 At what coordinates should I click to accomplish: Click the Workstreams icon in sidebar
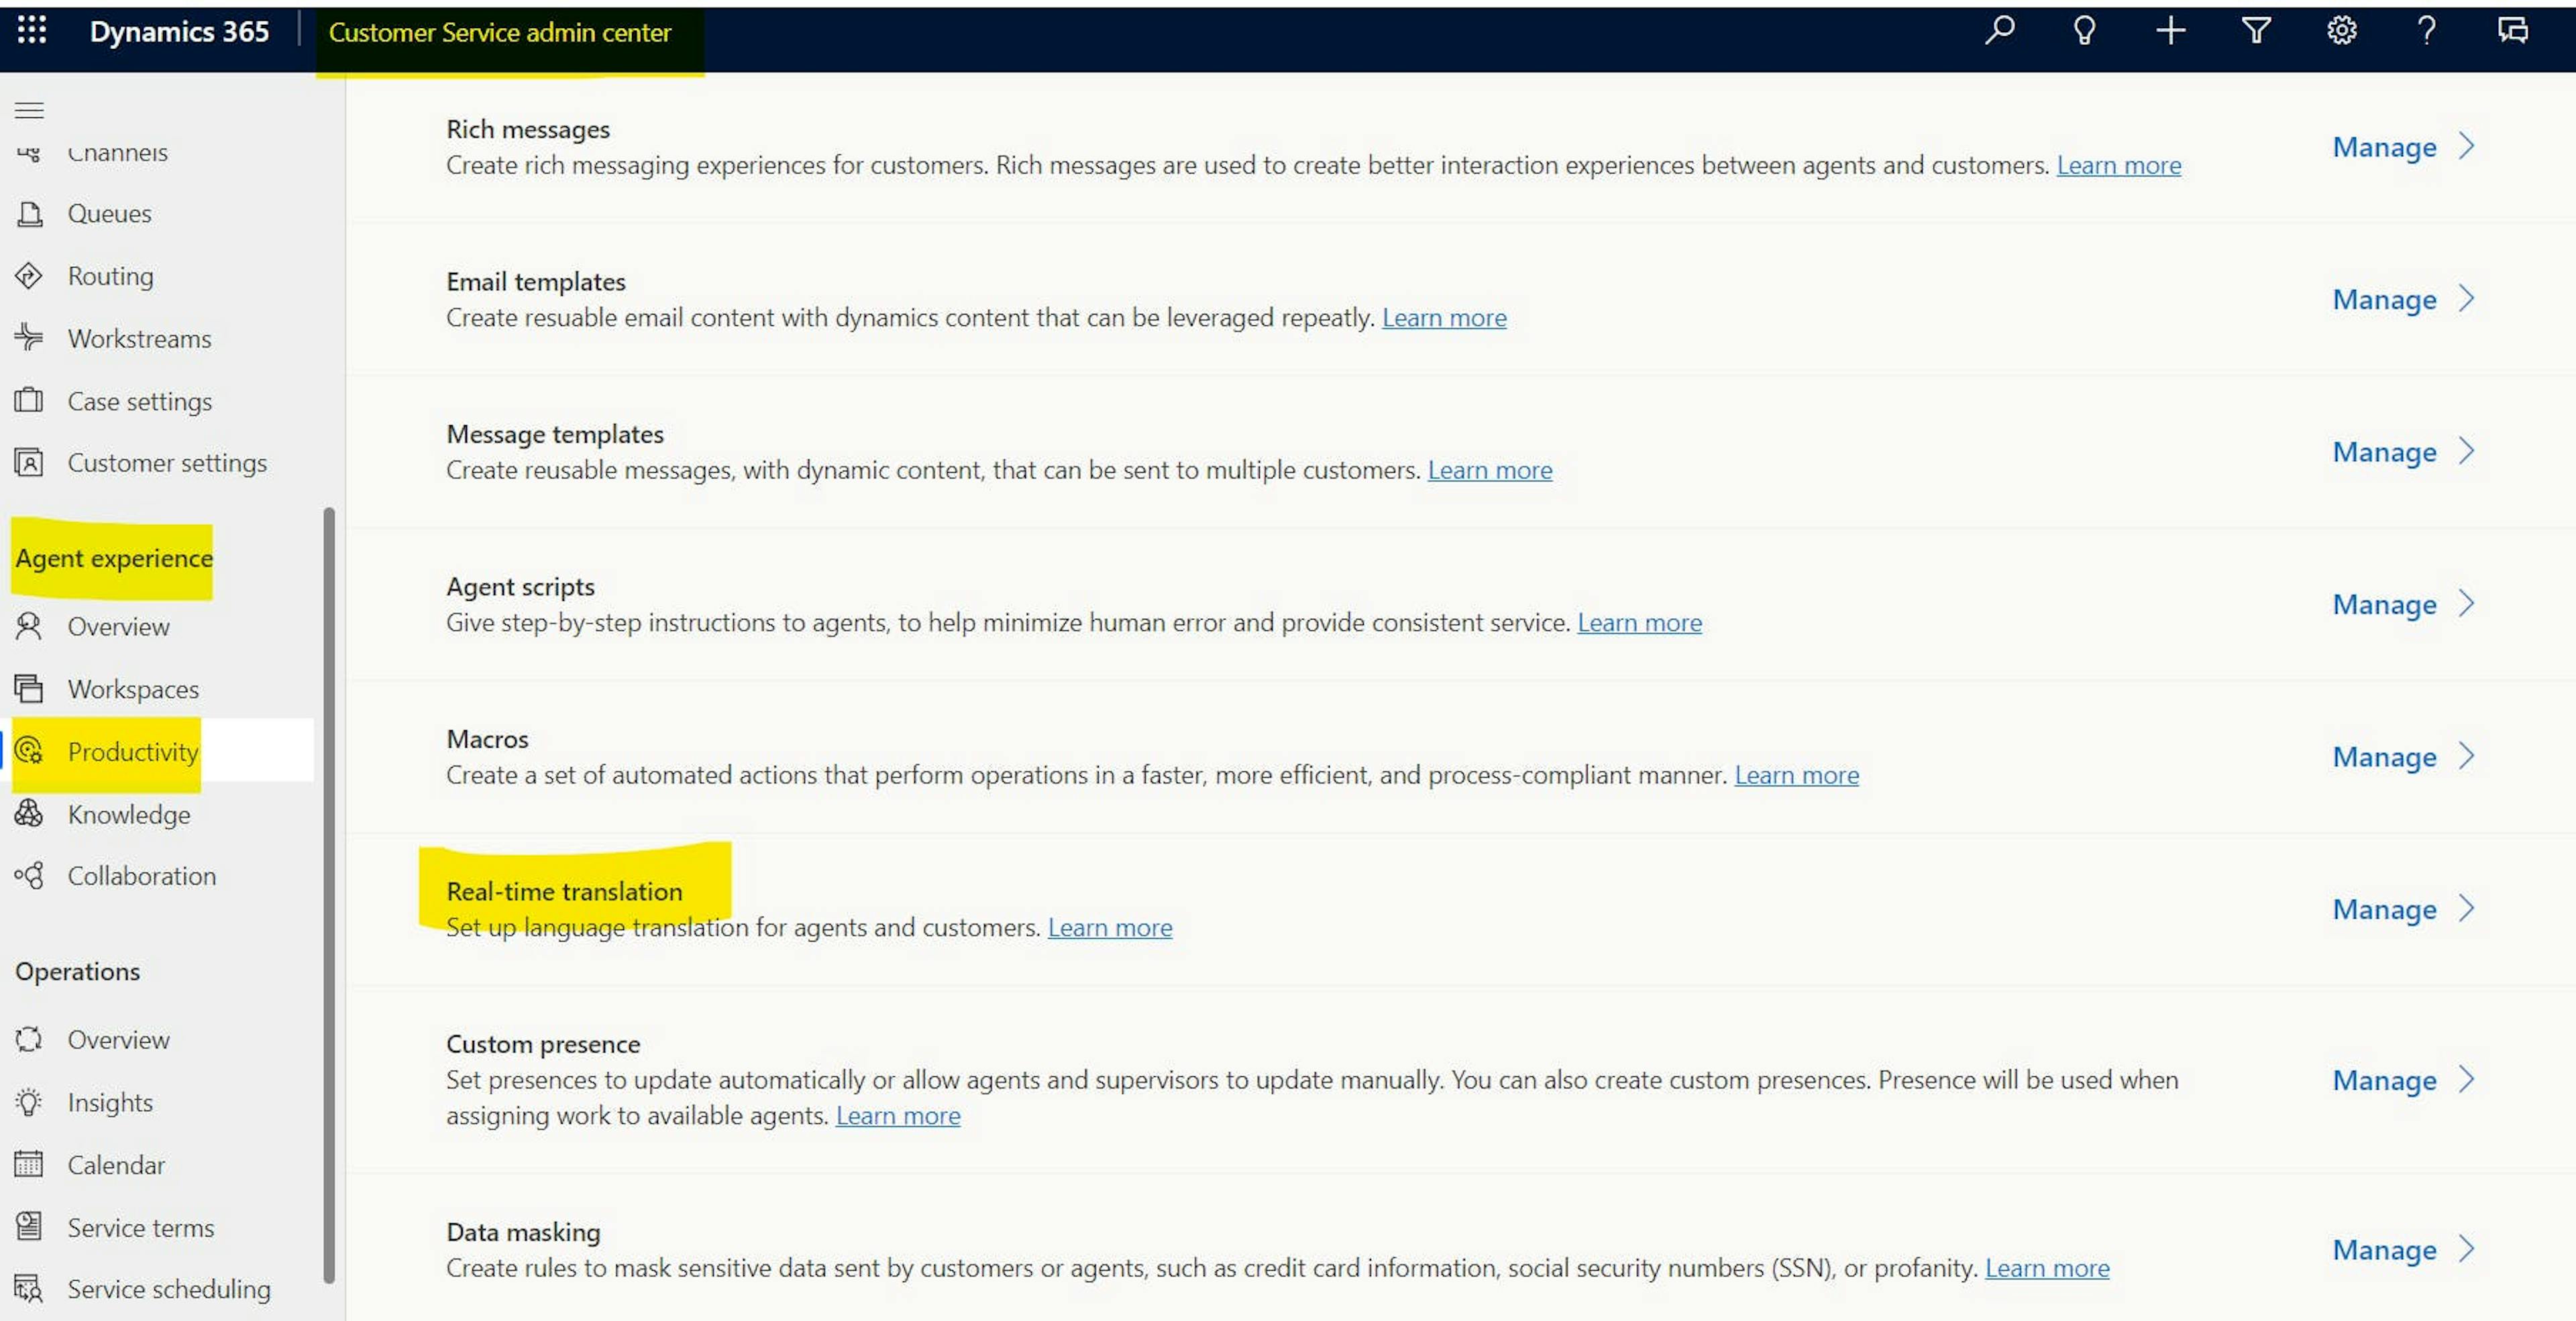29,337
